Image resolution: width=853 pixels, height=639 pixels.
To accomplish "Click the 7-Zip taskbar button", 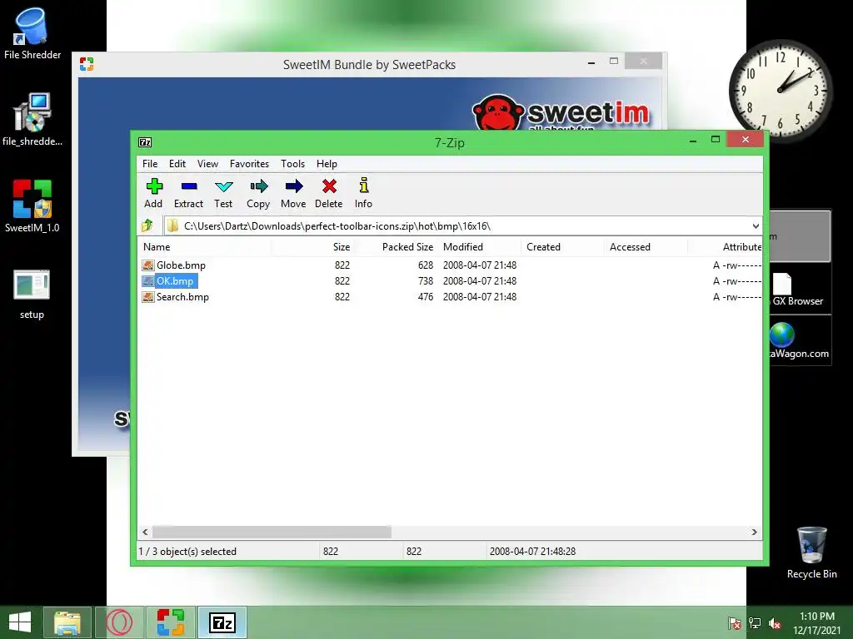I will (x=222, y=622).
